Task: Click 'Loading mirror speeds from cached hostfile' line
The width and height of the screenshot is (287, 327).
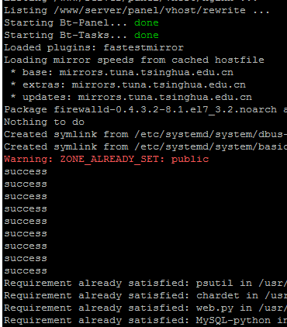Action: coord(134,60)
